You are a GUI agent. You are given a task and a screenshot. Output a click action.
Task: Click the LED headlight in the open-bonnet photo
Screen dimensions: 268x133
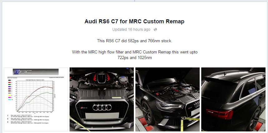(x=169, y=106)
